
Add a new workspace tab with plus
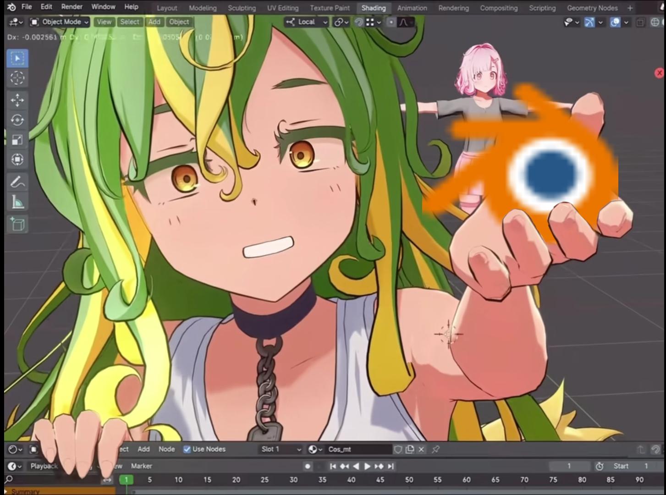tap(630, 8)
